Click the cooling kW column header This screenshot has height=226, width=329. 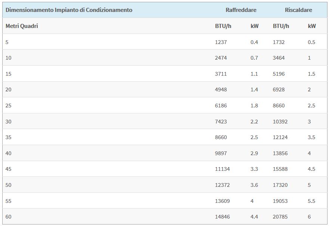[x=255, y=26]
